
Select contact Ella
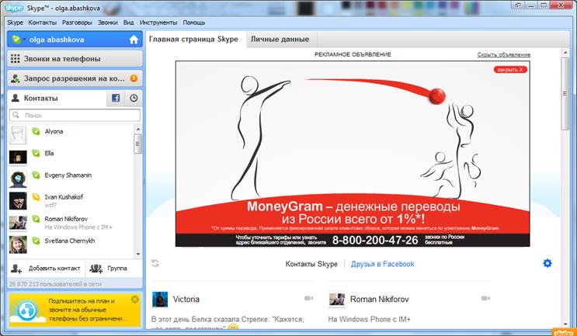click(71, 157)
